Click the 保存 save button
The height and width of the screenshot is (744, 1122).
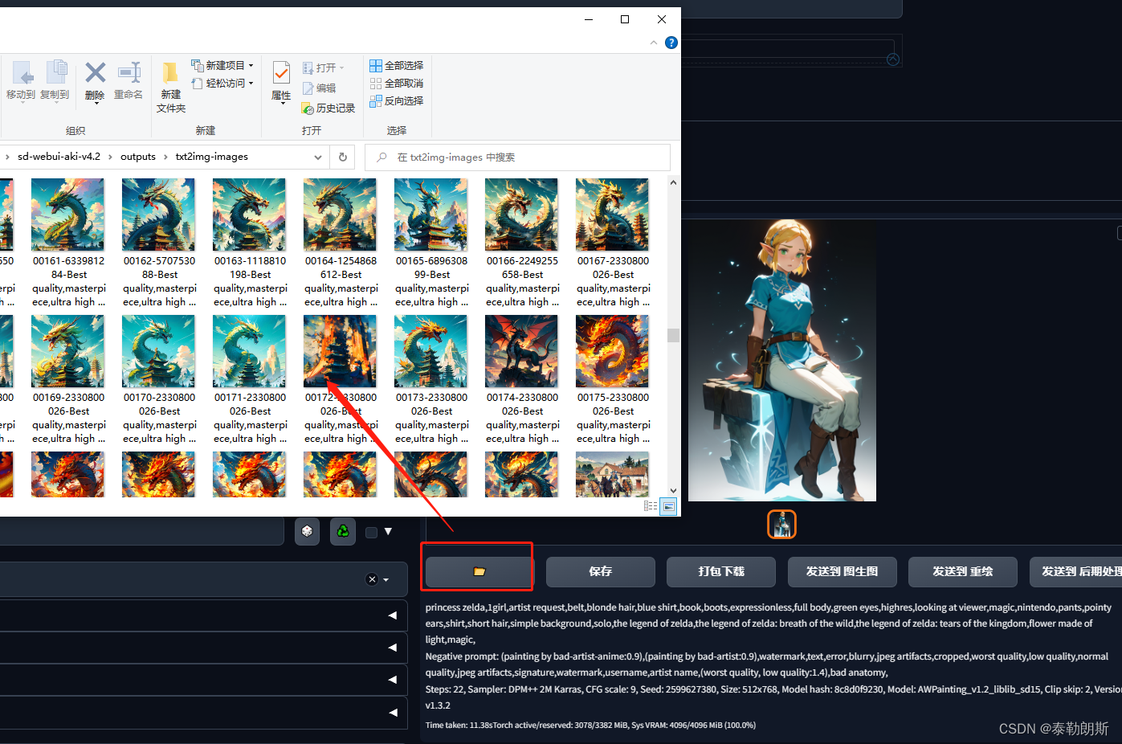(x=600, y=571)
